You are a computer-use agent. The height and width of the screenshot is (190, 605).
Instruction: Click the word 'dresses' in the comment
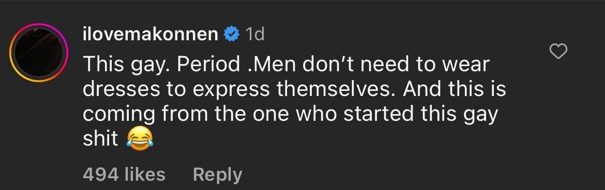(121, 89)
